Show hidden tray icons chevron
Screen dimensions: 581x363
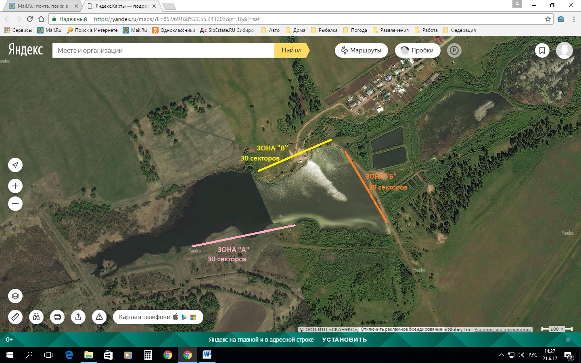point(501,355)
